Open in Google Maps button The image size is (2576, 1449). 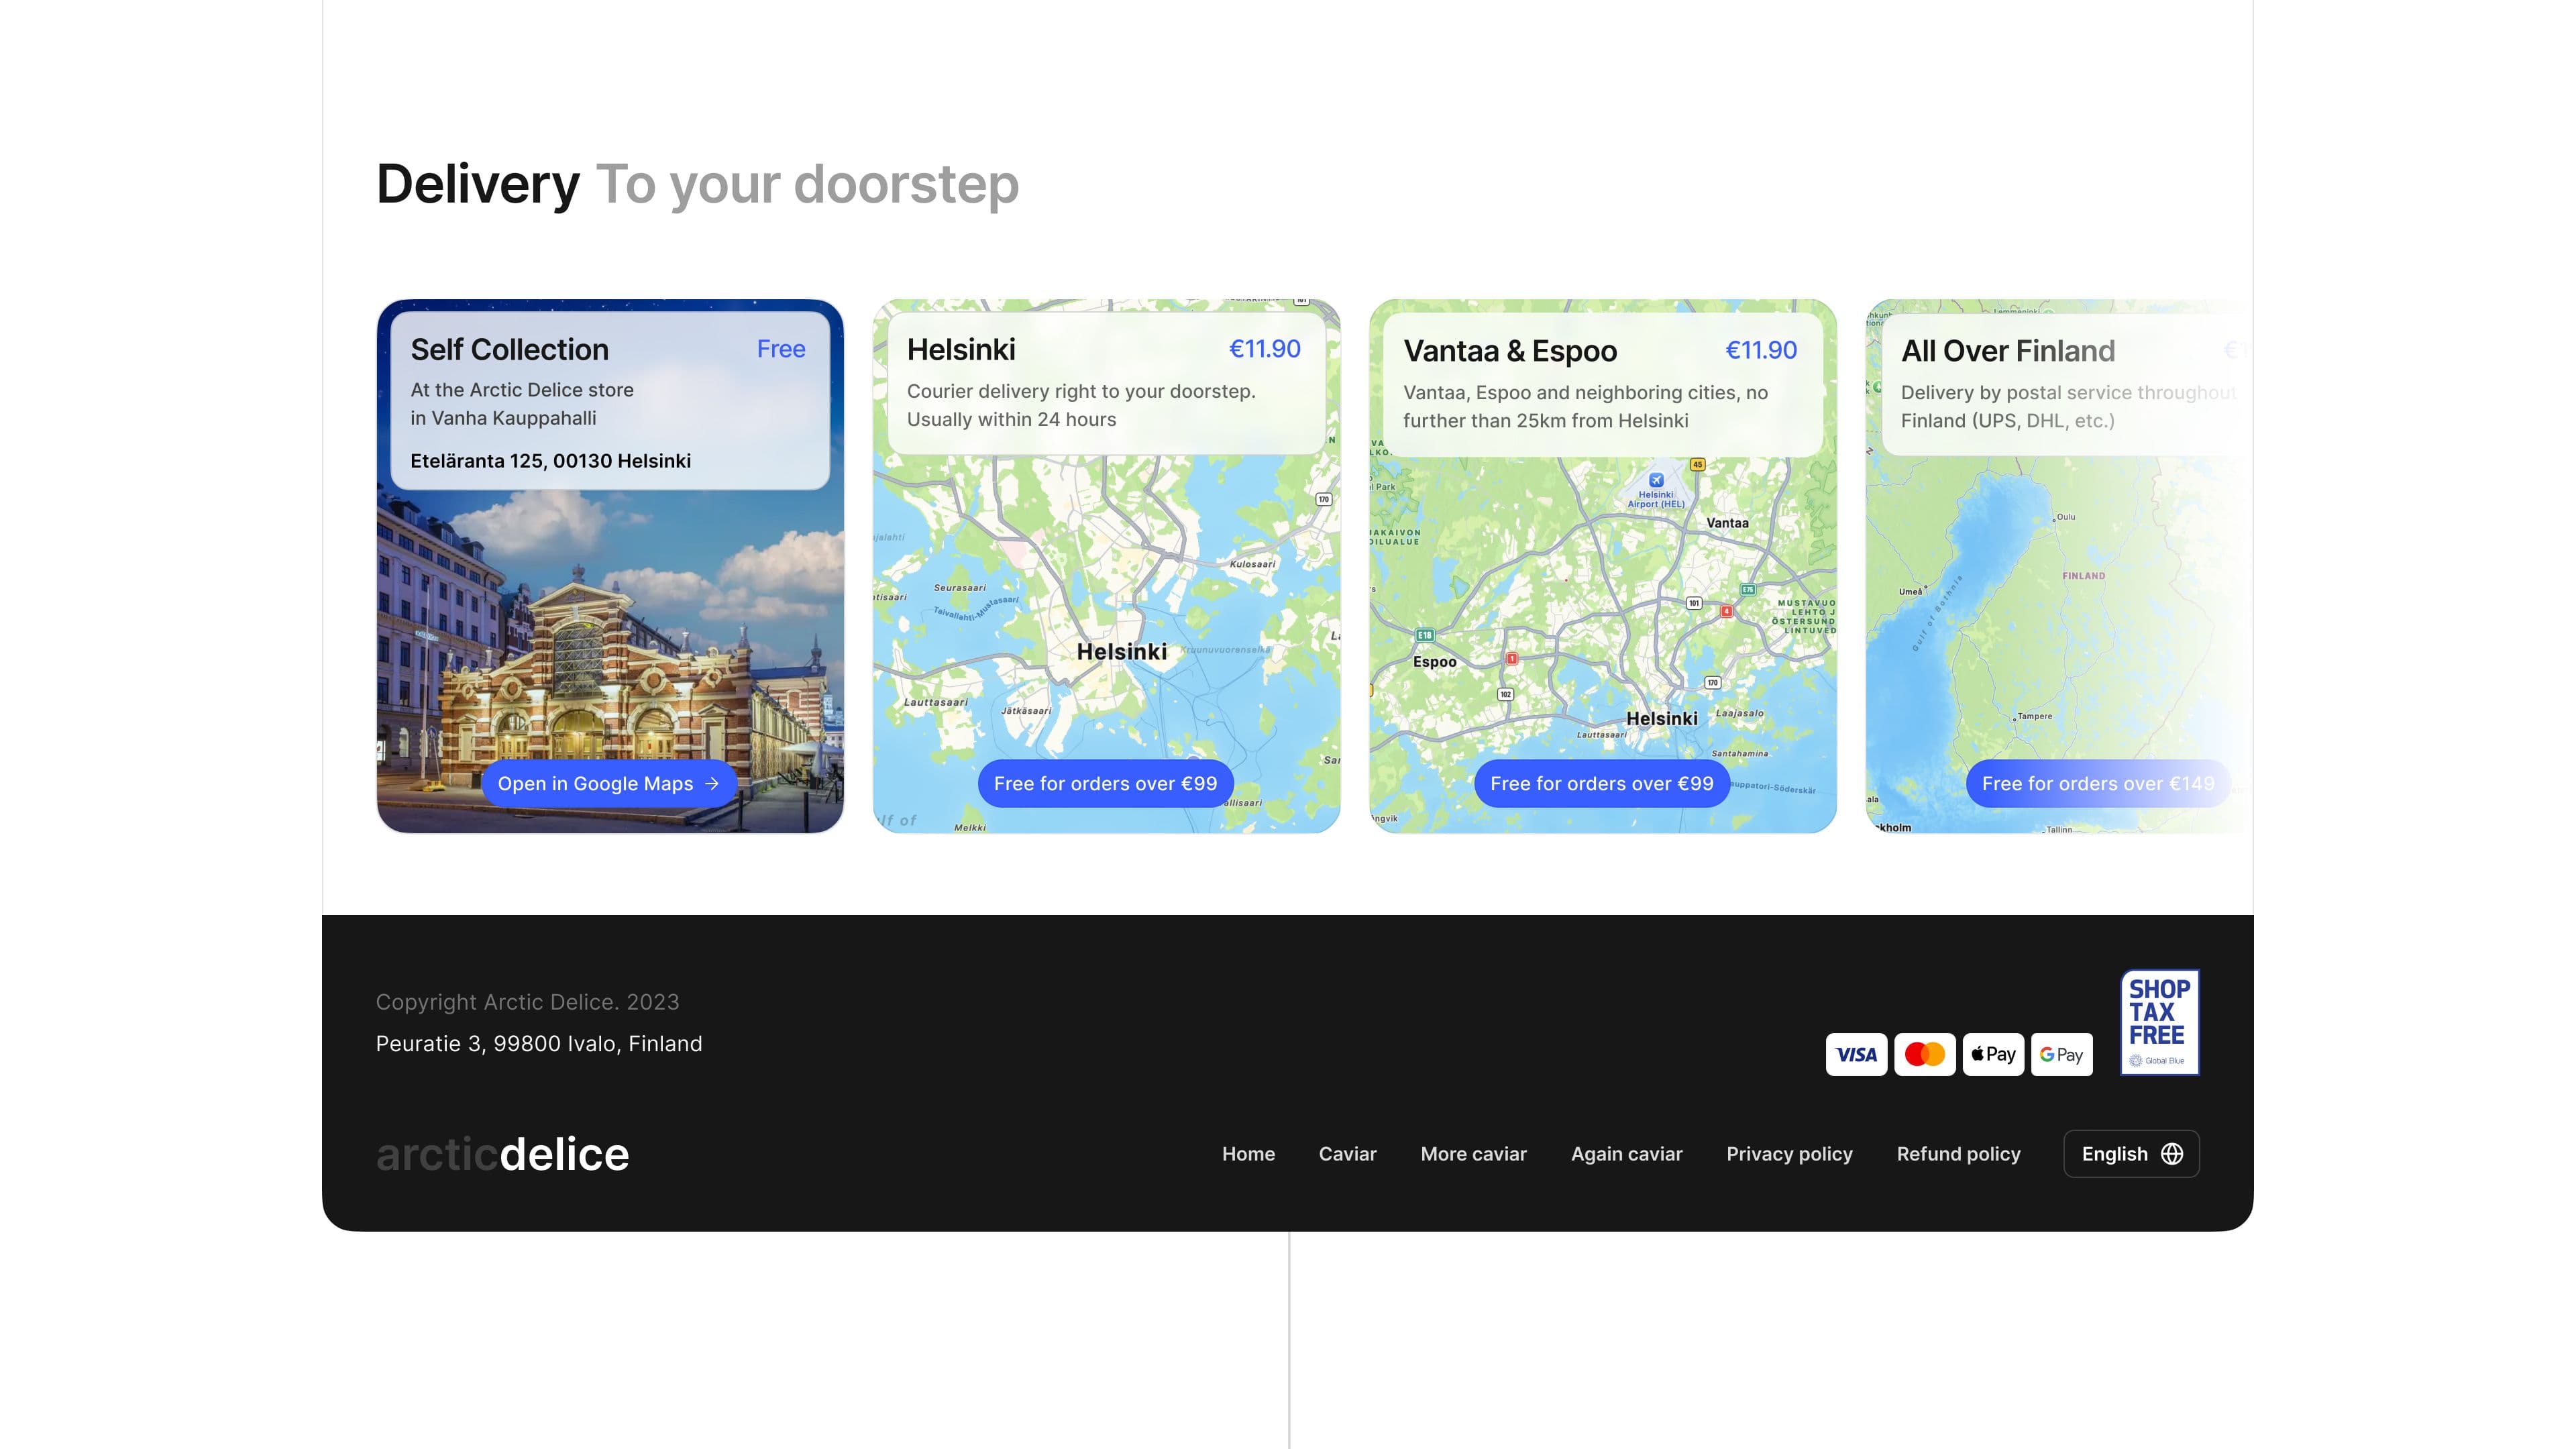(608, 782)
